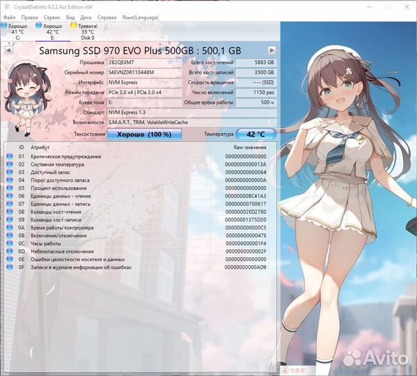Click status orb for Часы работы
This screenshot has height=376, width=417.
click(x=10, y=244)
